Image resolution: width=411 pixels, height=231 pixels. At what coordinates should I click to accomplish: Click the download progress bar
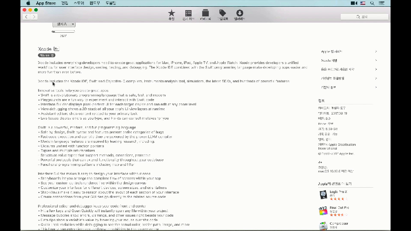click(63, 31)
